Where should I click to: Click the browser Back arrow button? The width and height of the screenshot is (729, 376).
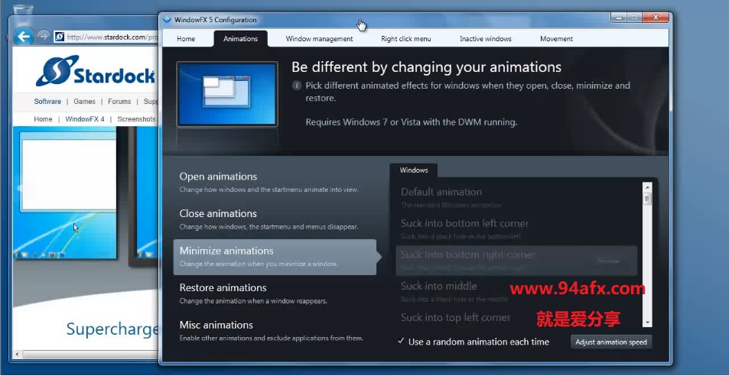tap(23, 36)
